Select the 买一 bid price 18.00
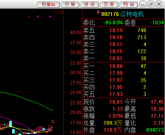Screen dimensions: 165x135 pos(116,66)
